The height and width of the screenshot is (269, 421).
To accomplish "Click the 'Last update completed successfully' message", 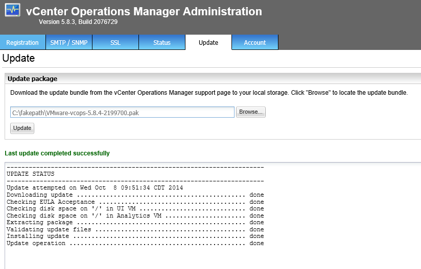I will pyautogui.click(x=57, y=153).
